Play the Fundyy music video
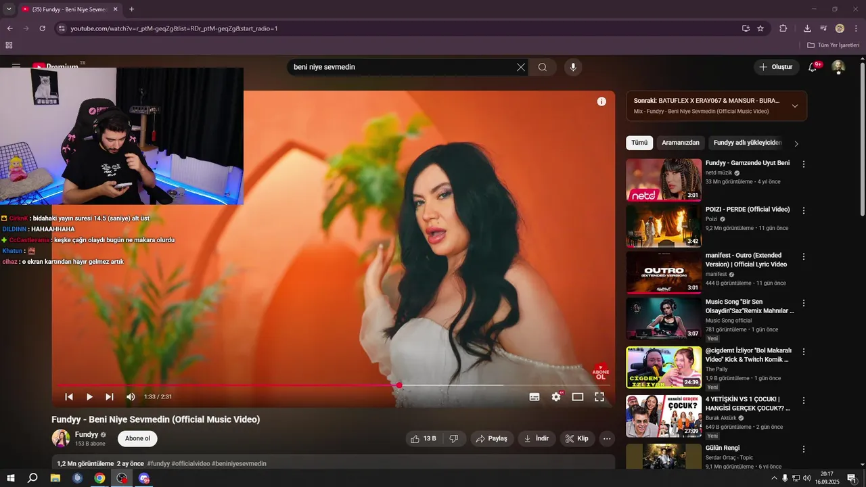Image resolution: width=866 pixels, height=487 pixels. pos(89,397)
